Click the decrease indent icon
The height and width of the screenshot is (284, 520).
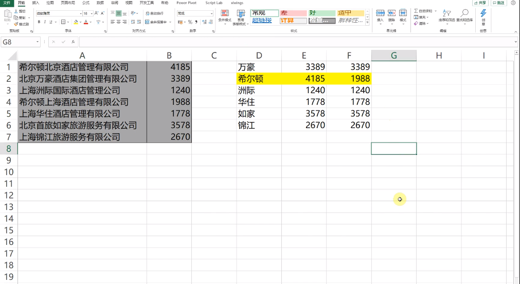pos(133,22)
